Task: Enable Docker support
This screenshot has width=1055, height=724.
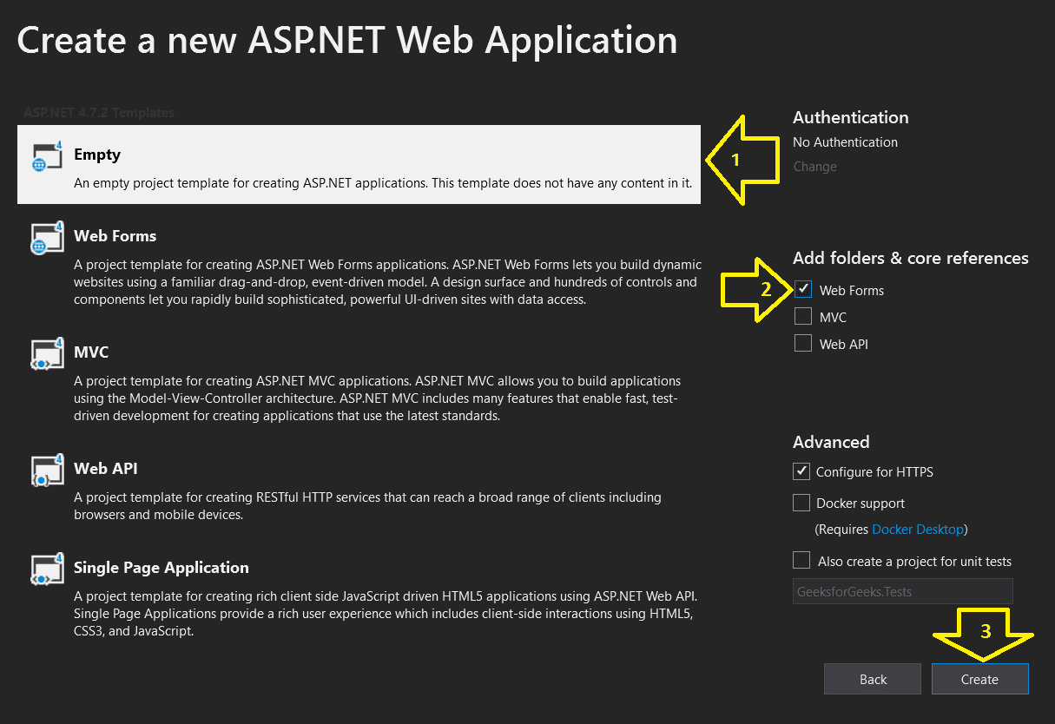Action: (x=801, y=502)
